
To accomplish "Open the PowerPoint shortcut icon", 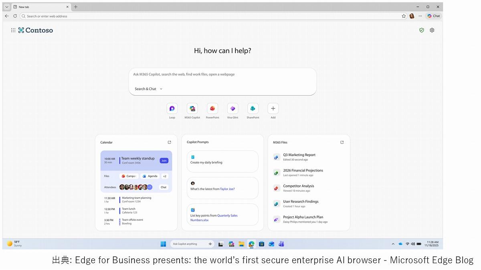I will (x=212, y=108).
